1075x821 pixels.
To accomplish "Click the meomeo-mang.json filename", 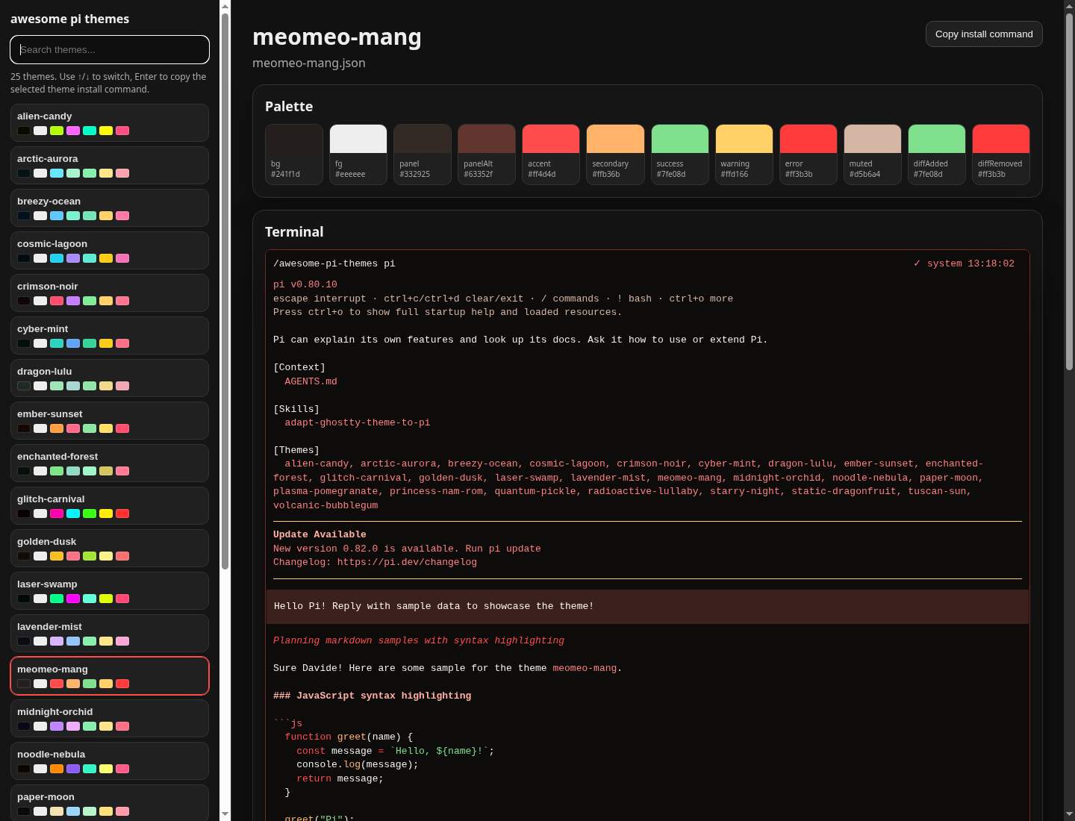I will (309, 63).
